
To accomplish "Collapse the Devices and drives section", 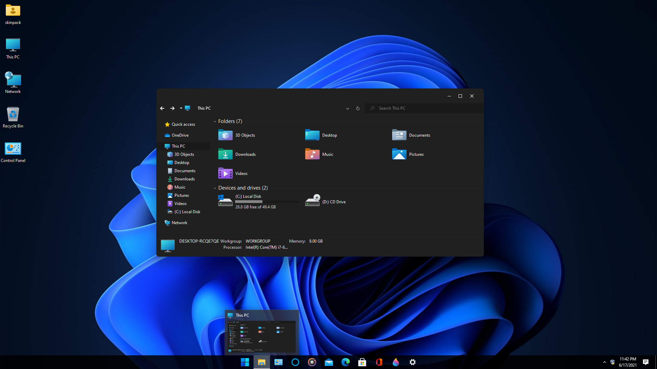I will tap(215, 188).
